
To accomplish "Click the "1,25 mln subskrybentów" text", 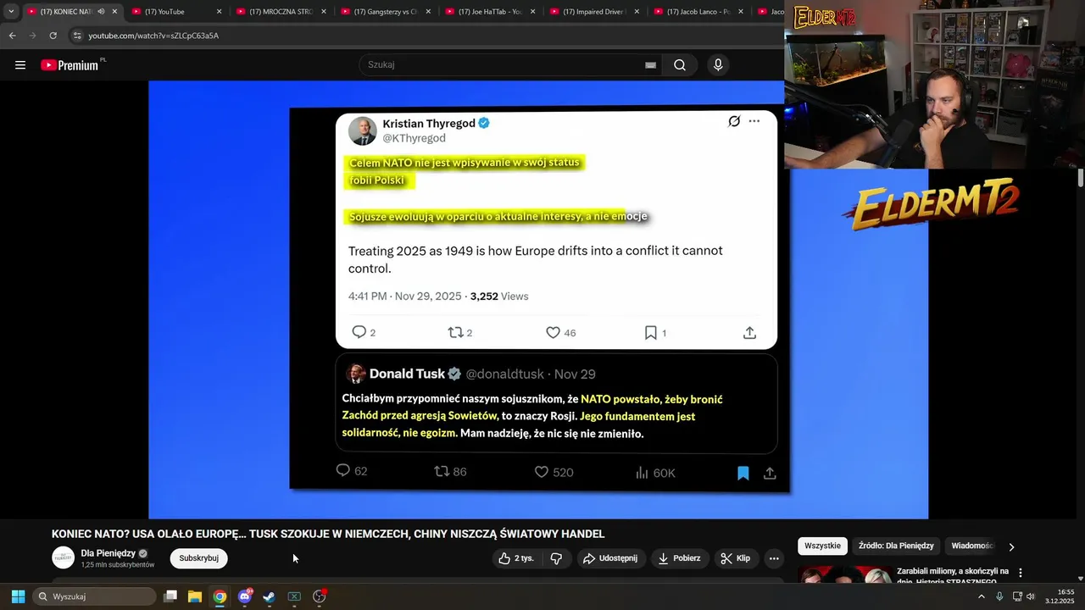I will (118, 565).
